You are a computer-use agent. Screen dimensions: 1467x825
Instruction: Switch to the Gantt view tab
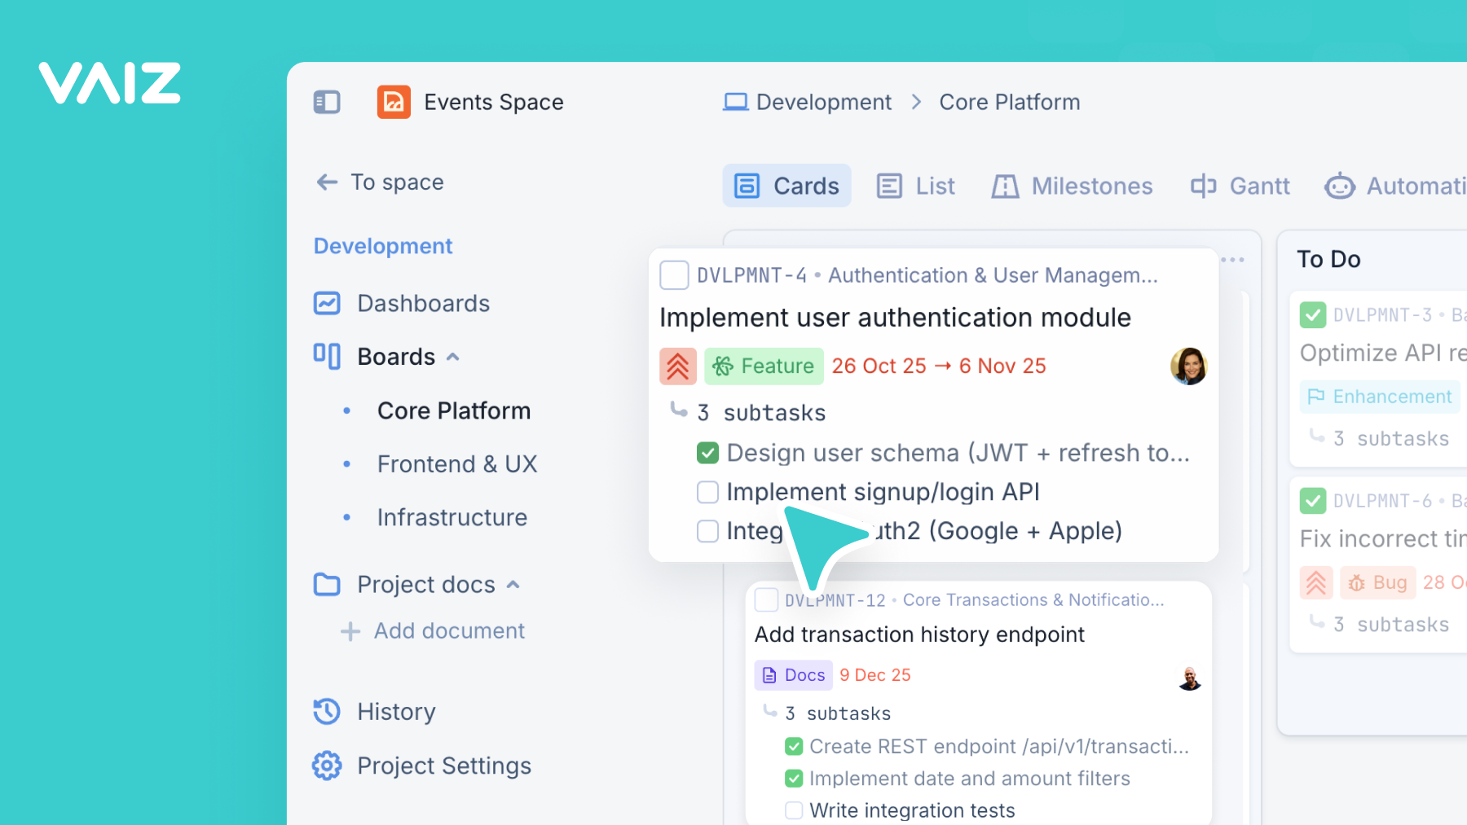[x=1240, y=186]
